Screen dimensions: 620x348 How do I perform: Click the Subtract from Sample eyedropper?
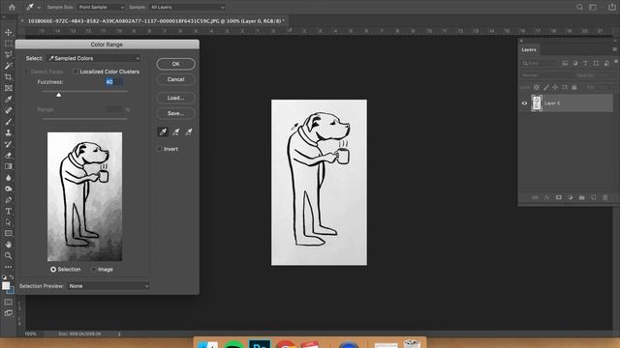(x=189, y=131)
